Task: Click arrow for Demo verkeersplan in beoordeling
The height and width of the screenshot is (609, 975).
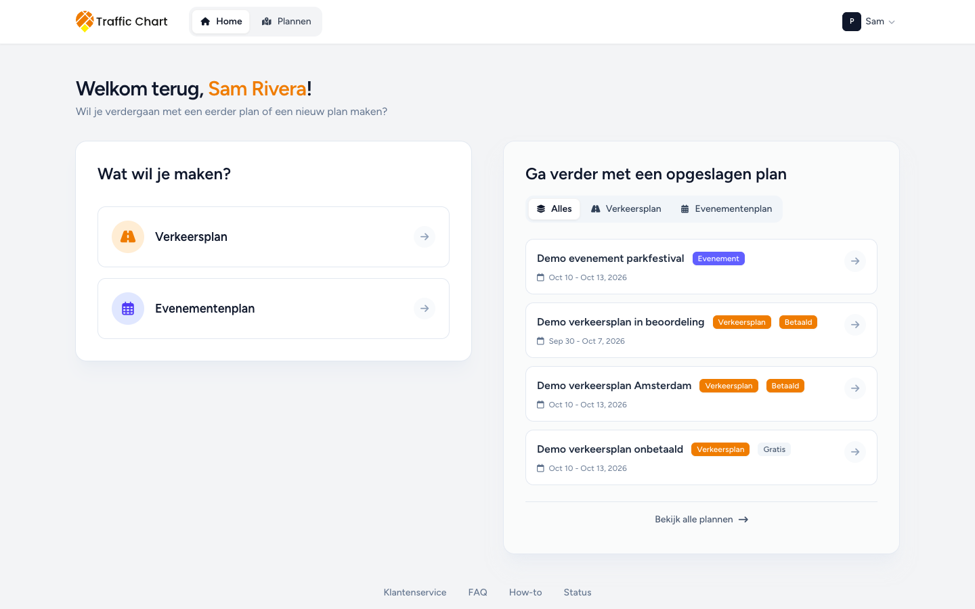Action: click(855, 325)
